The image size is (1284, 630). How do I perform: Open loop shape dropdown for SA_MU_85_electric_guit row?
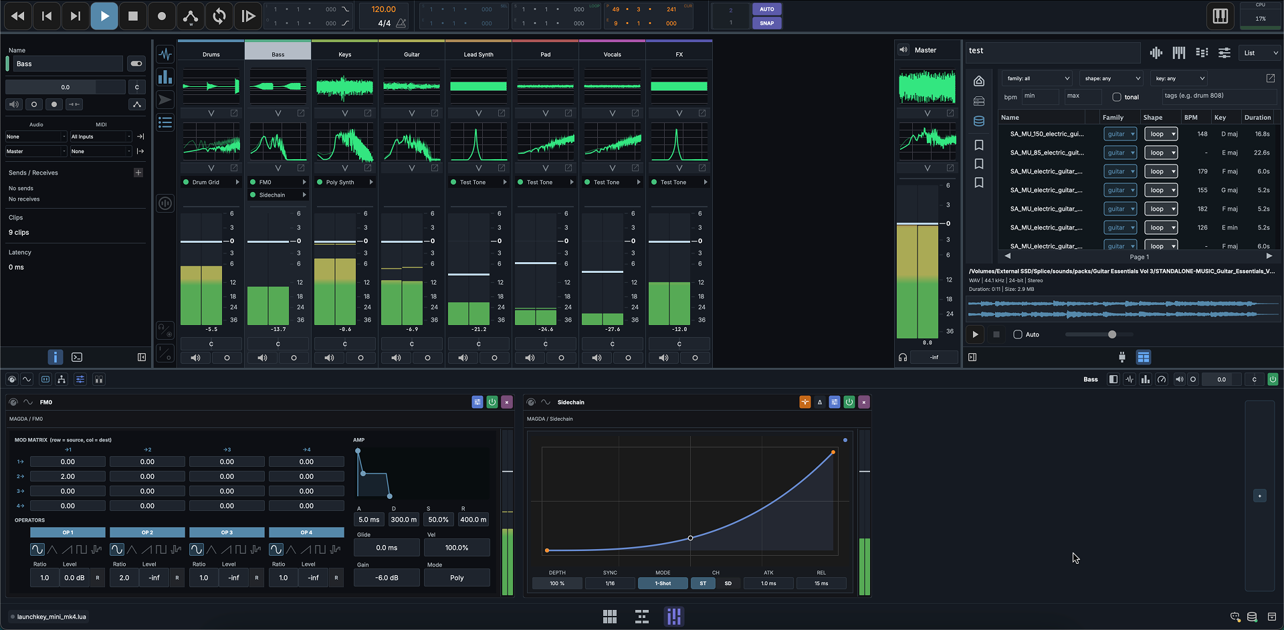[x=1161, y=152]
